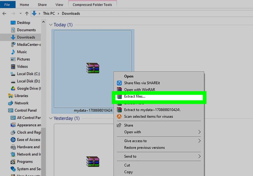Select the file name mydata~1708698010424
Image resolution: width=253 pixels, height=176 pixels.
pyautogui.click(x=93, y=110)
